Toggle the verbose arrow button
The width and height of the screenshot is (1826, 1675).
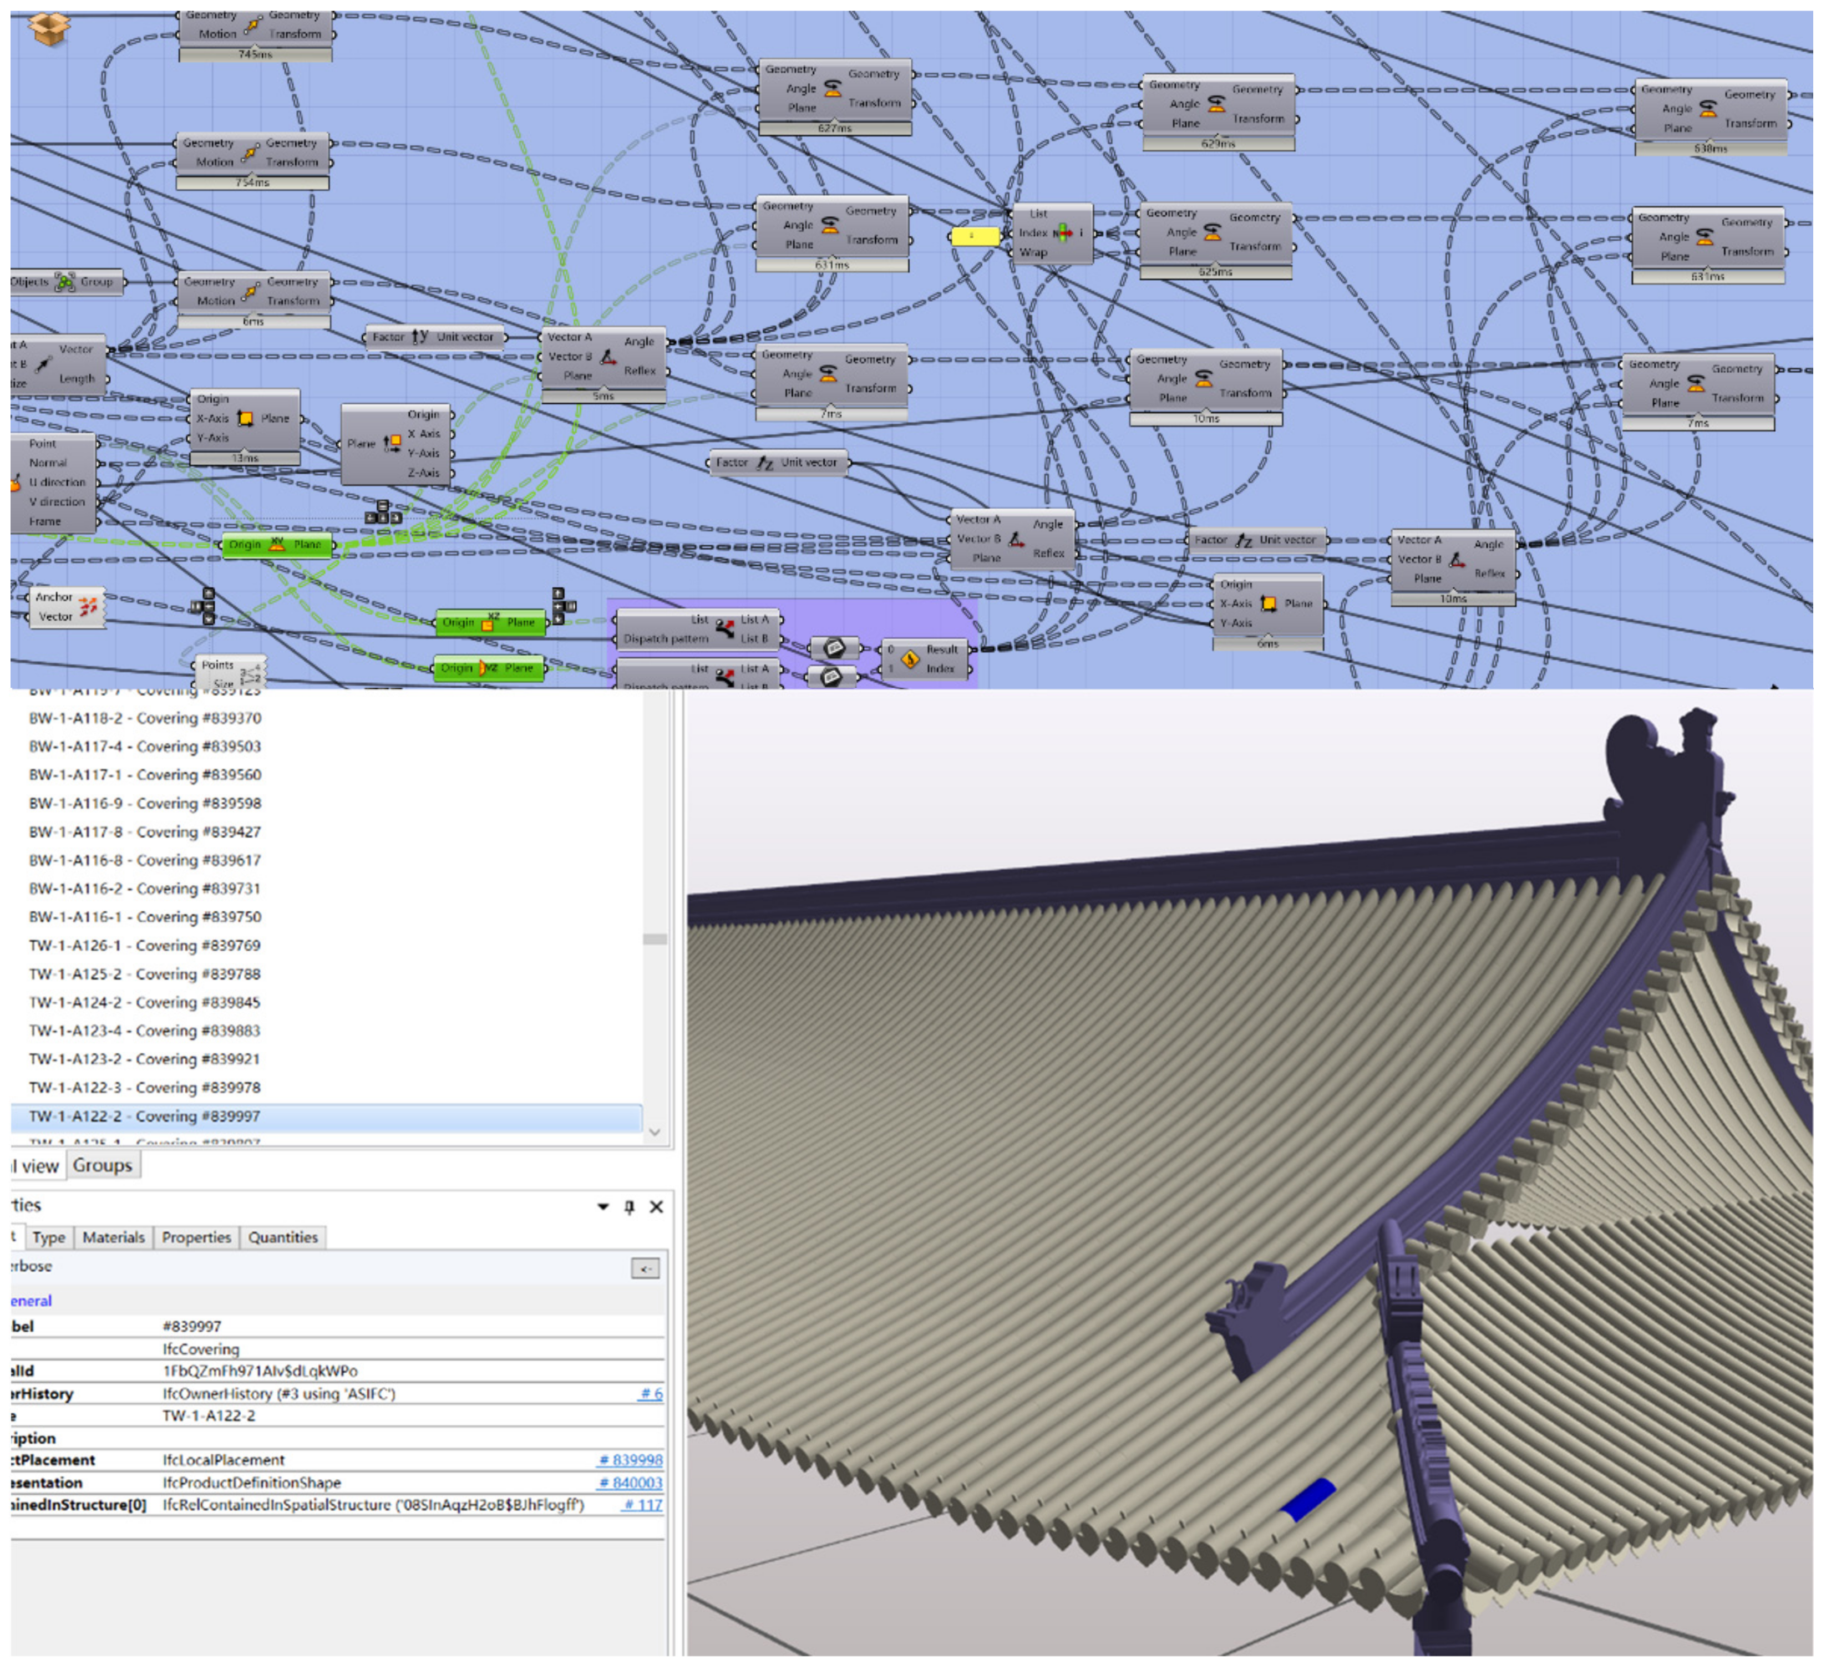tap(645, 1269)
